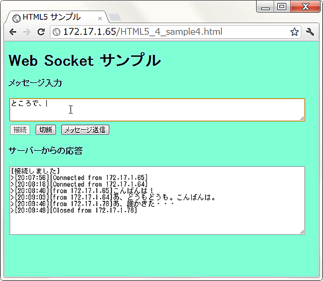This screenshot has width=323, height=281.
Task: Open the wrench settings menu
Action: 310,32
